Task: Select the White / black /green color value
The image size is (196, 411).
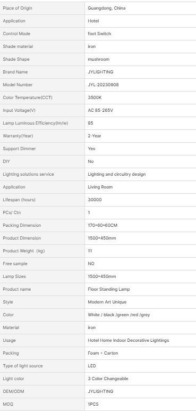Action: pos(119,315)
